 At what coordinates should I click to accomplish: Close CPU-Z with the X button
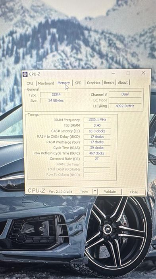[x=143, y=73]
